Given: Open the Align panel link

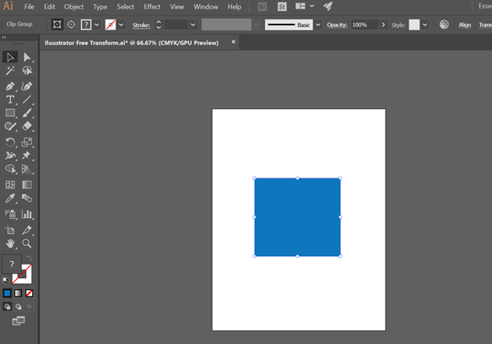Looking at the screenshot, I should [x=465, y=25].
